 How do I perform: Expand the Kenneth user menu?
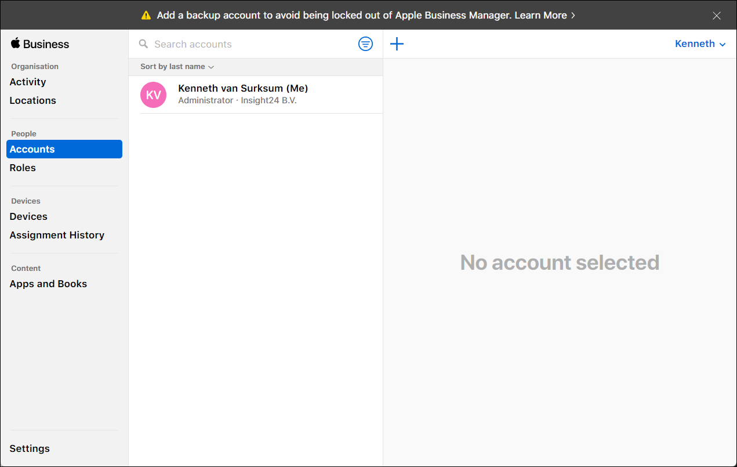(x=700, y=44)
